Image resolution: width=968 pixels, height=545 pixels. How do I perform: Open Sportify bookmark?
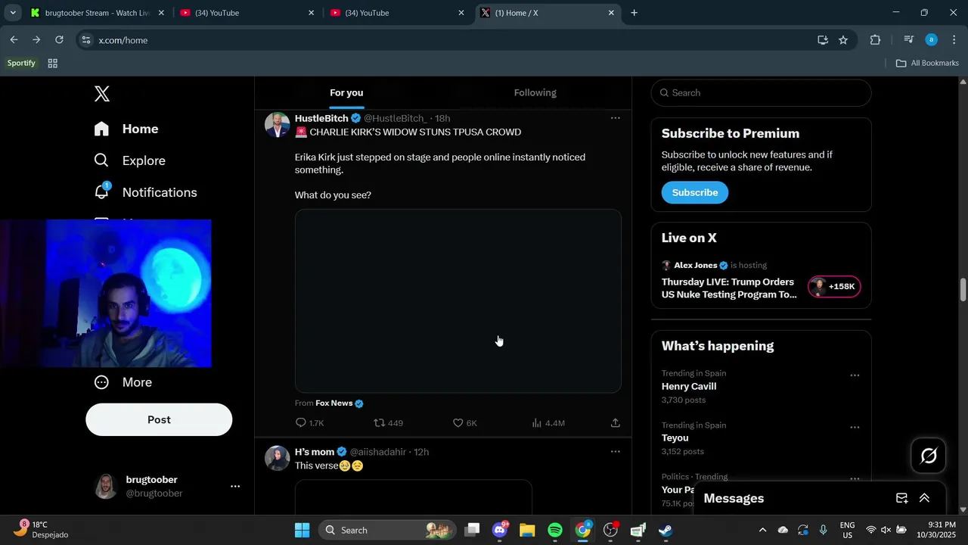21,64
